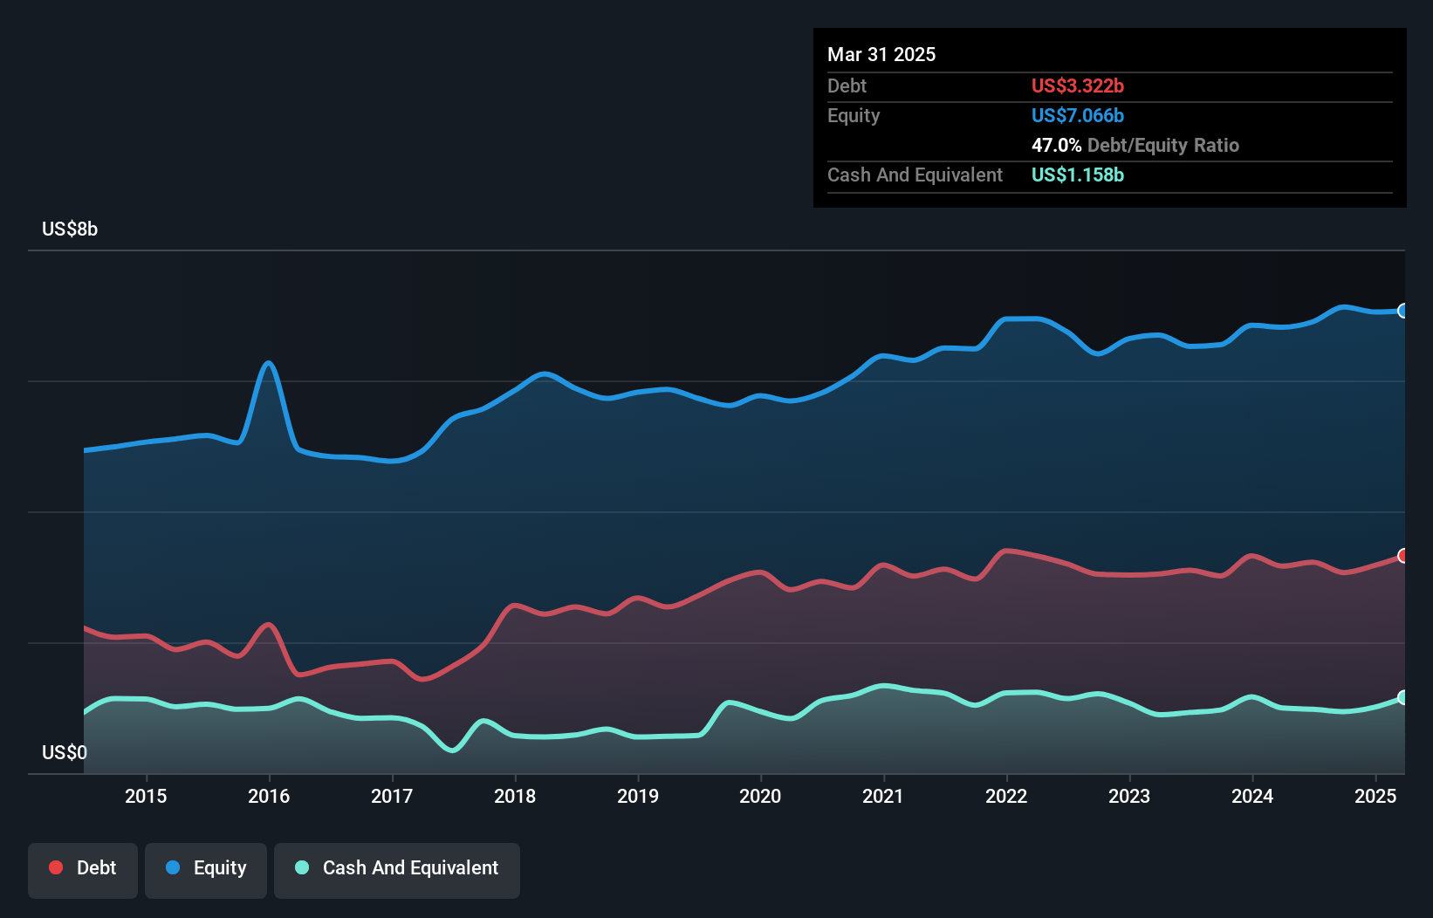Viewport: 1433px width, 918px height.
Task: Click the 2017 x-axis label
Action: [392, 796]
